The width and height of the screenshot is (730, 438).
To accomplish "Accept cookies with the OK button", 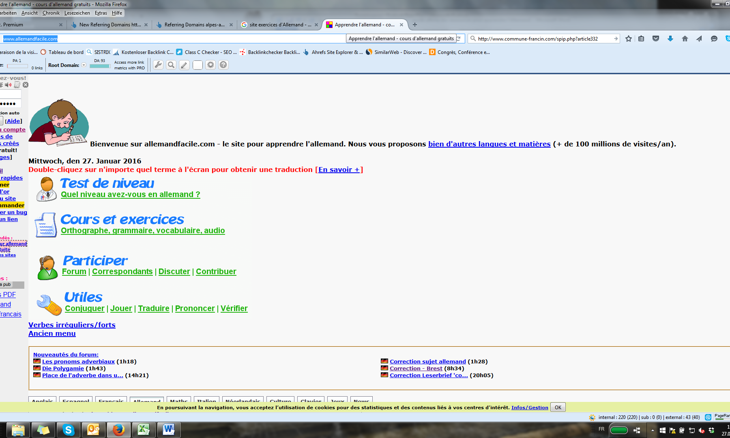I will [x=558, y=408].
